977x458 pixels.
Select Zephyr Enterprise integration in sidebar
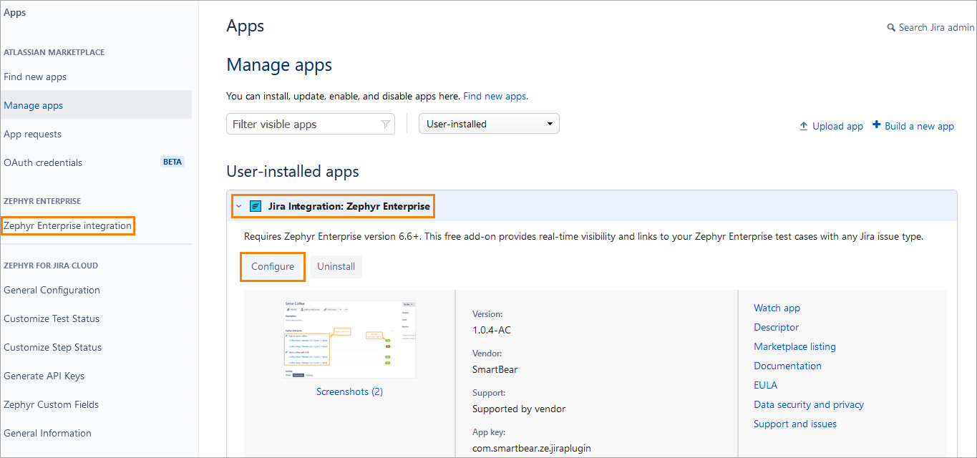tap(67, 225)
